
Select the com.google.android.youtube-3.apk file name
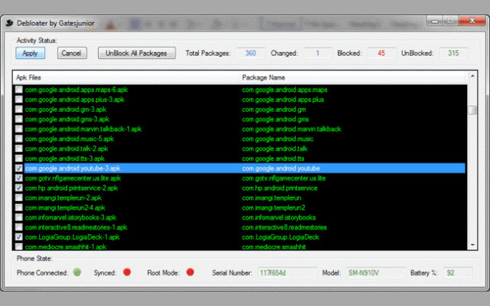tap(73, 168)
